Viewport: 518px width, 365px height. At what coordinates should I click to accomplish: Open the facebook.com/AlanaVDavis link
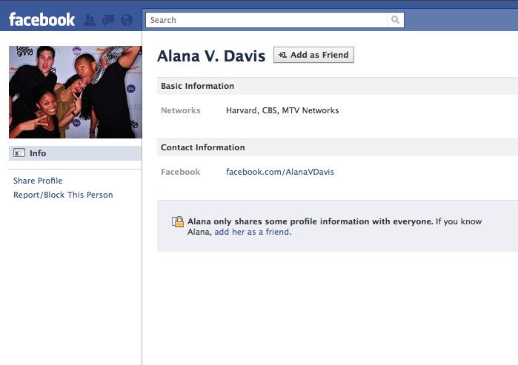(279, 172)
